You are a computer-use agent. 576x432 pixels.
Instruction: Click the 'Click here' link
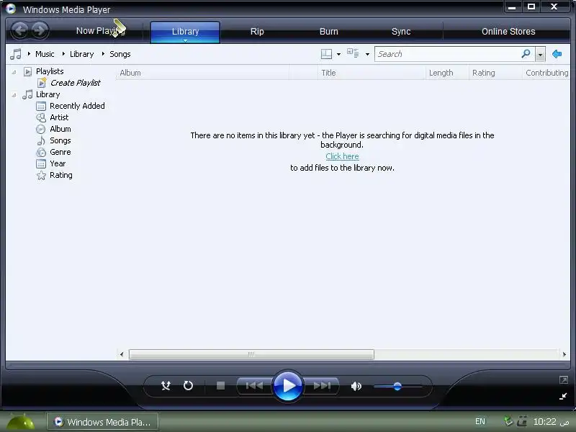click(342, 156)
